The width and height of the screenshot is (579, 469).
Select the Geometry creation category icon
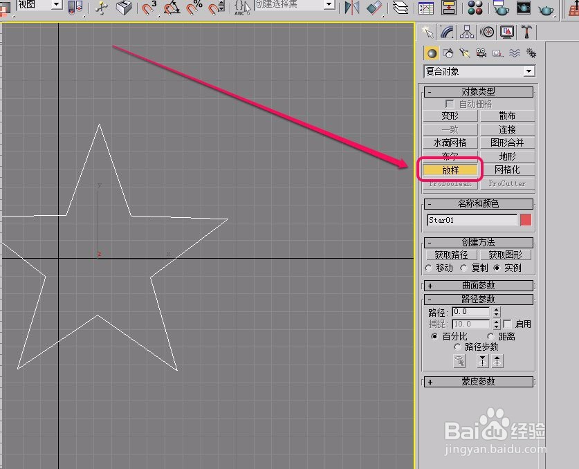432,53
